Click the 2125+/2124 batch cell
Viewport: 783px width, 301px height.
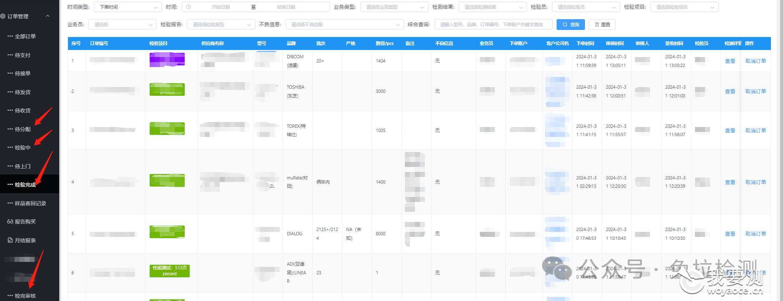coord(327,234)
